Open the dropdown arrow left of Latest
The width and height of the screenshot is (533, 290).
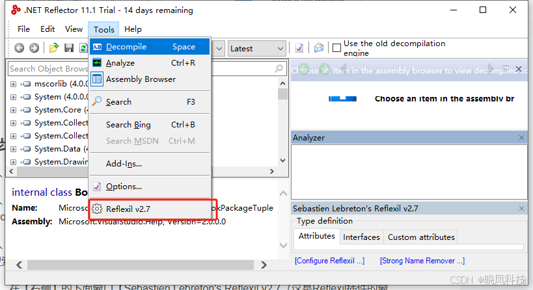point(219,49)
